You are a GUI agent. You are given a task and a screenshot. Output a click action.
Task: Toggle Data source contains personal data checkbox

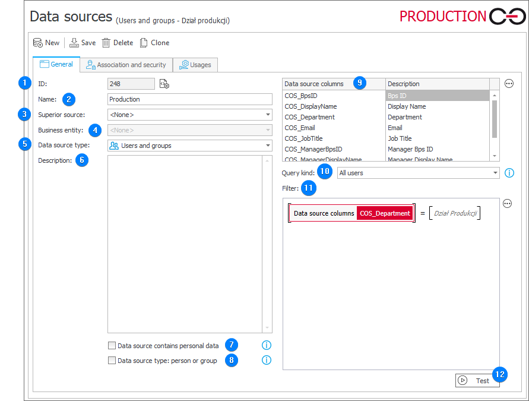click(112, 345)
